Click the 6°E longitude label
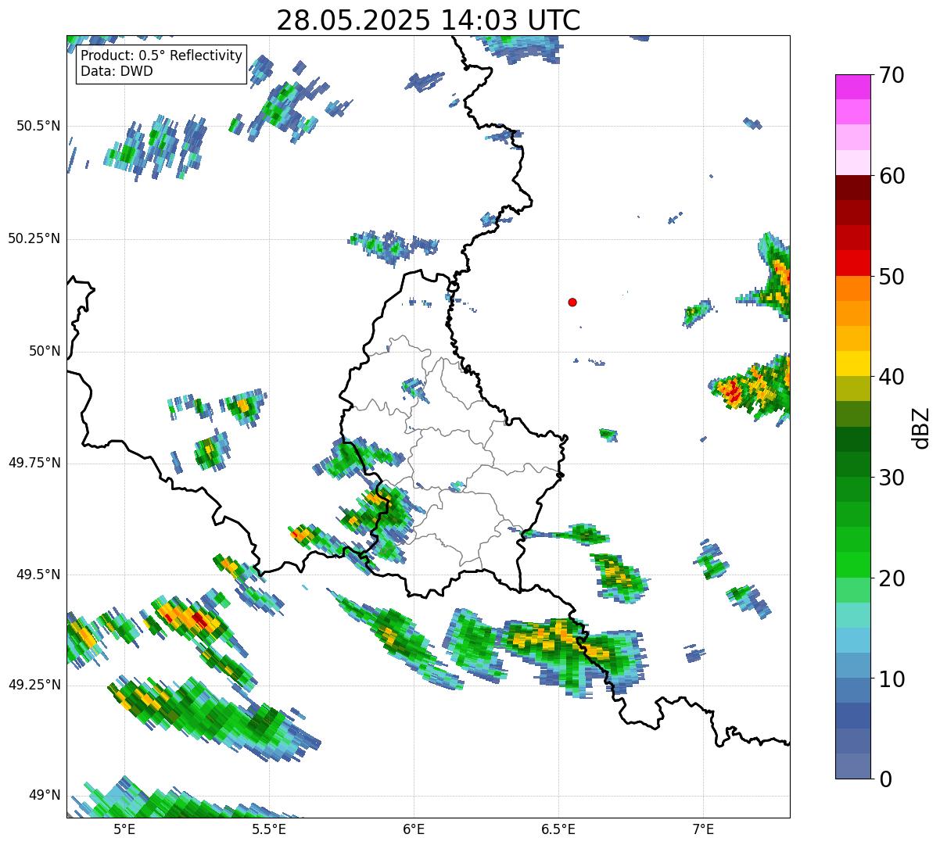This screenshot has height=845, width=940. coord(414,829)
